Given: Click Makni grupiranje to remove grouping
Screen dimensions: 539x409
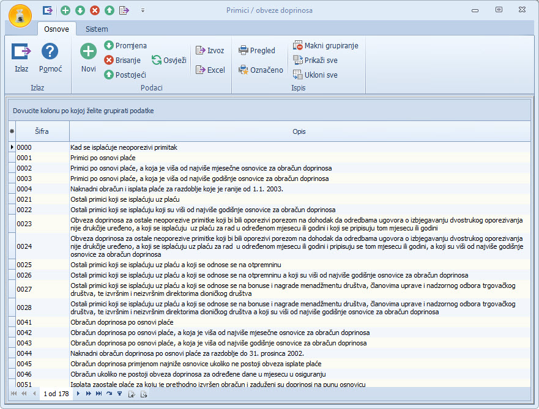Looking at the screenshot, I should click(325, 46).
